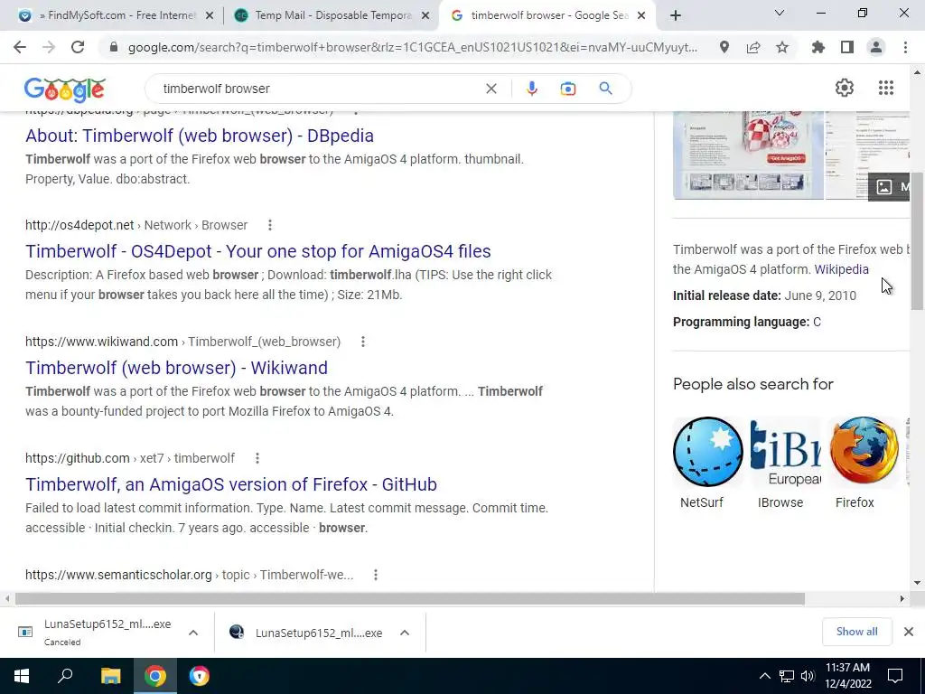Viewport: 925px width, 694px height.
Task: Expand options for canceled LunaSetup download
Action: tap(193, 633)
